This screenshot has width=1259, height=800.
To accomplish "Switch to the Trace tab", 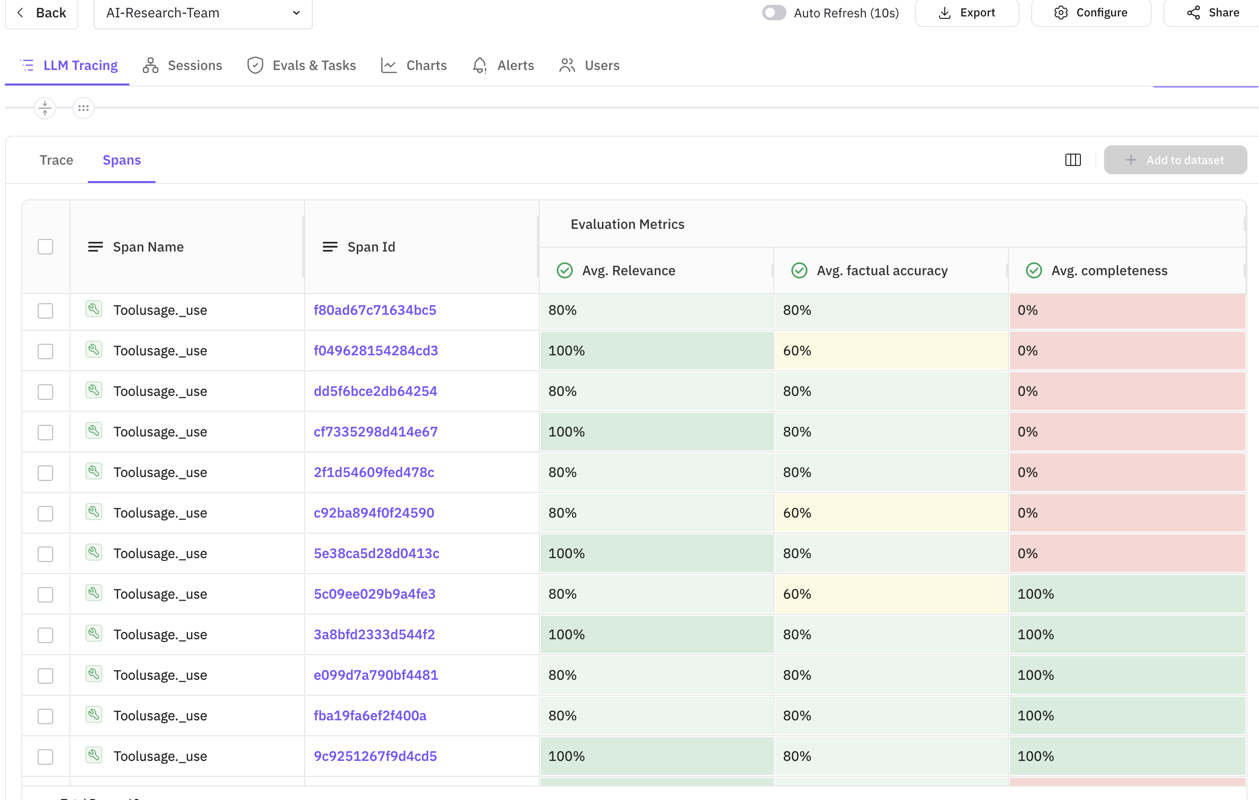I will point(56,160).
